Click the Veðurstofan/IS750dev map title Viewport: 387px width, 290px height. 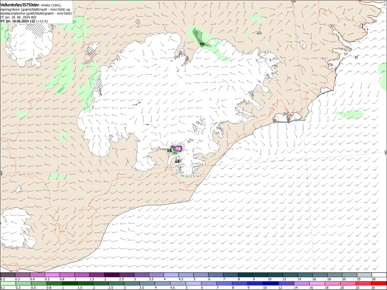[x=20, y=5]
